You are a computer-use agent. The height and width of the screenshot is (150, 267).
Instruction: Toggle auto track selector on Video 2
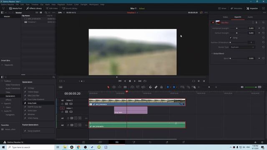[67, 104]
